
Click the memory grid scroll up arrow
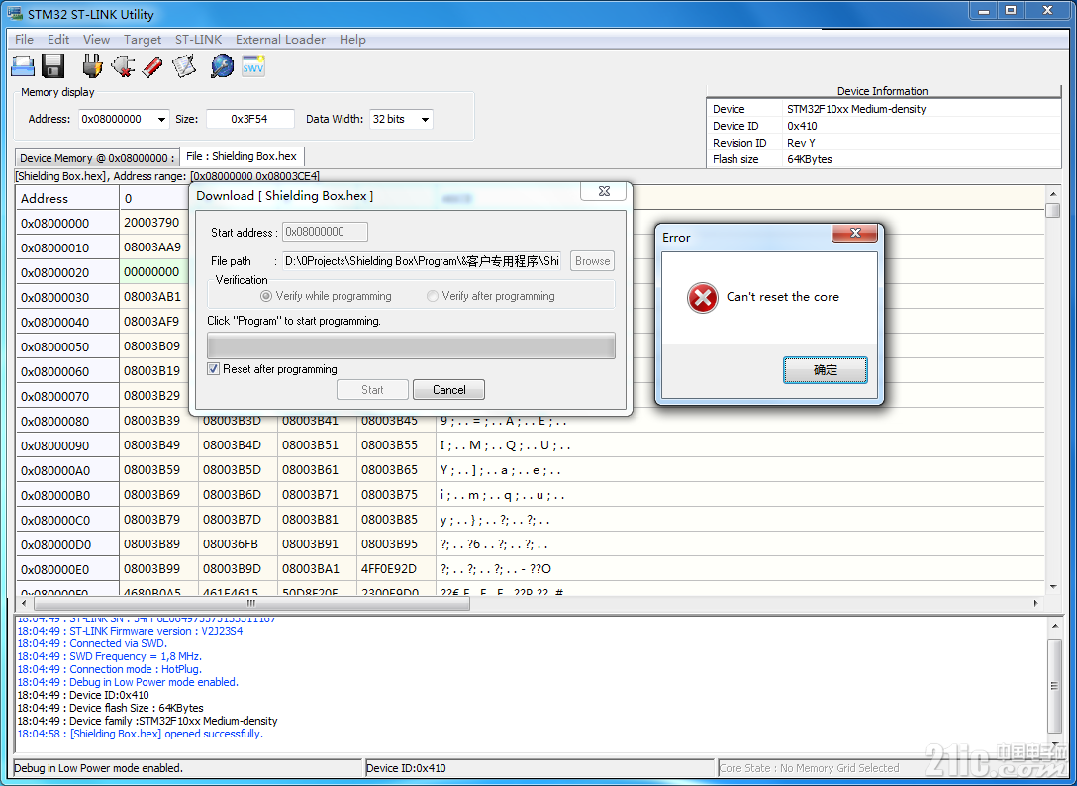pyautogui.click(x=1053, y=194)
